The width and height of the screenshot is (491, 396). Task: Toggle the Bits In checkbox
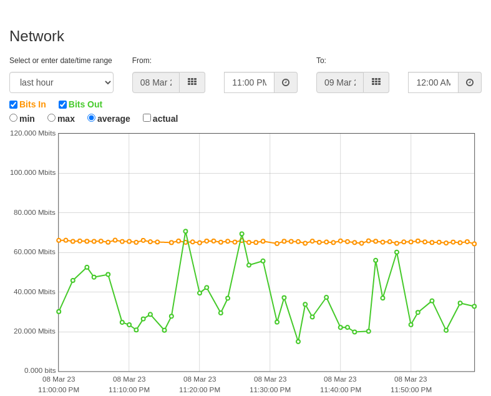(x=14, y=104)
